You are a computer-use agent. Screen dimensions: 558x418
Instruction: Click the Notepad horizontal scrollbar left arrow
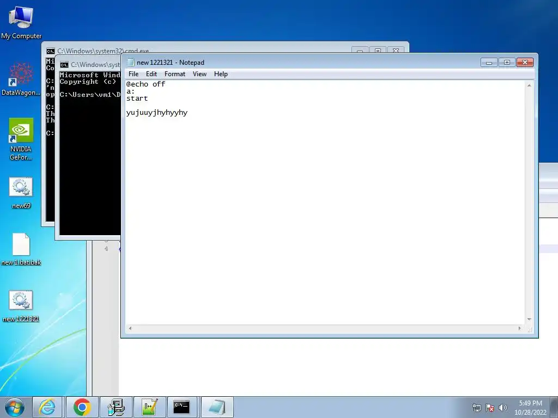(130, 328)
